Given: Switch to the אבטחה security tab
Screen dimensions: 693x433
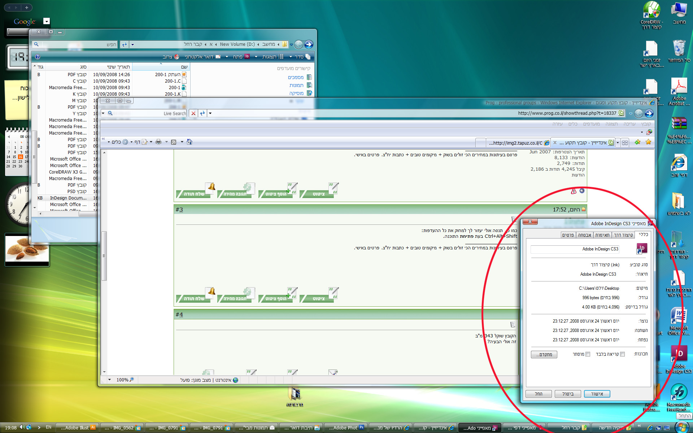Looking at the screenshot, I should click(x=584, y=235).
